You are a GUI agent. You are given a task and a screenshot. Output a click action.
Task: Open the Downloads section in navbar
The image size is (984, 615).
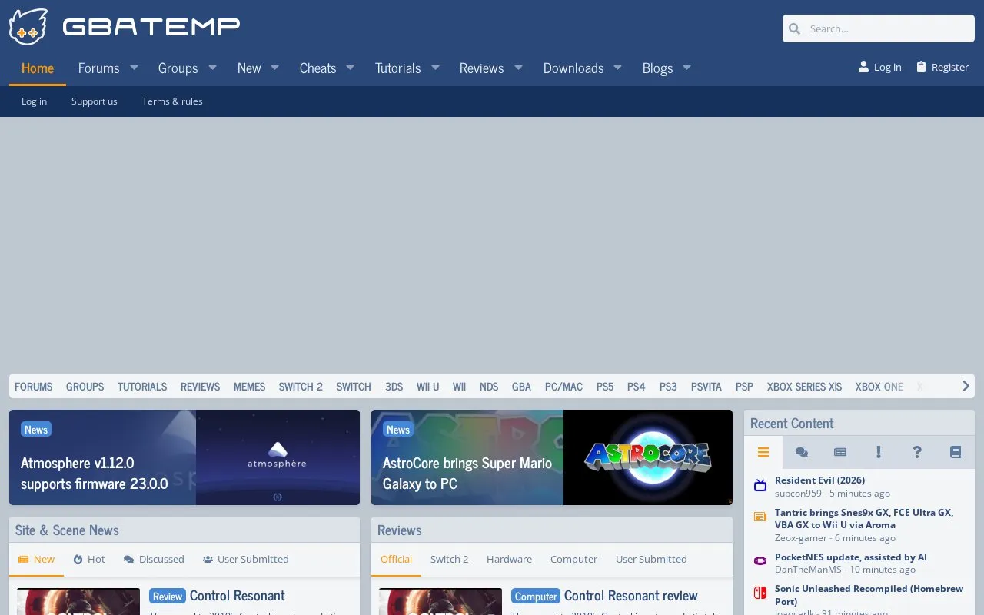(x=573, y=68)
